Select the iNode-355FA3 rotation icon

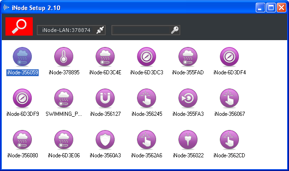(188, 98)
